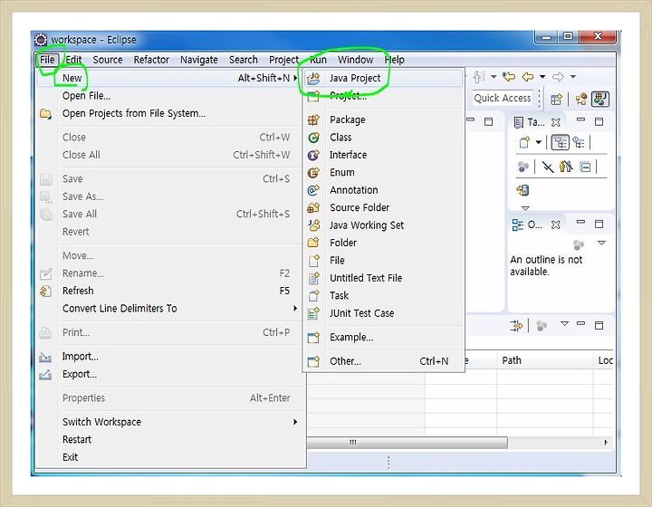Click the Import icon in File menu
Screen dimensions: 652x507
point(45,357)
